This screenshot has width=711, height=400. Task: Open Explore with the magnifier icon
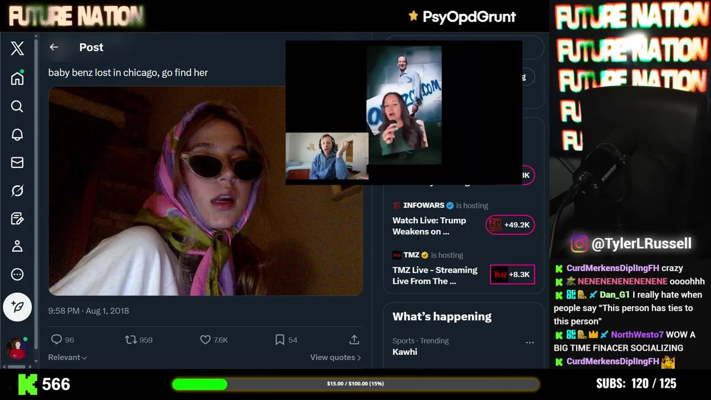click(x=17, y=106)
